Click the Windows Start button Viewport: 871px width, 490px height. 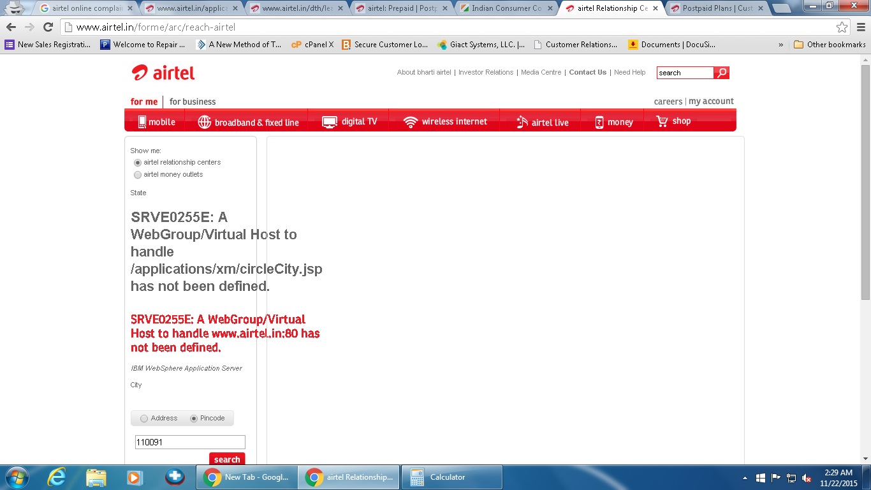(x=16, y=477)
